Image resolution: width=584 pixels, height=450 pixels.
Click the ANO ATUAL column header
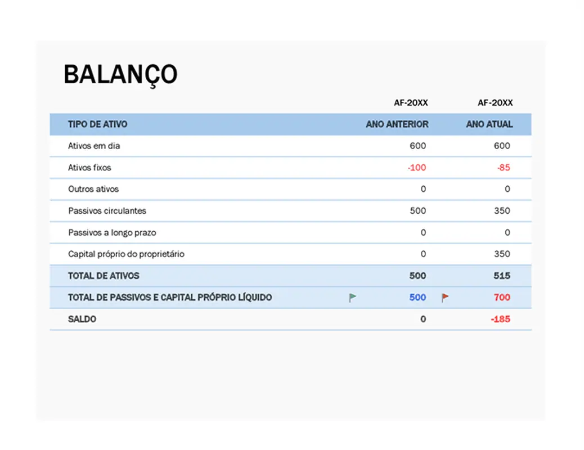click(x=490, y=124)
